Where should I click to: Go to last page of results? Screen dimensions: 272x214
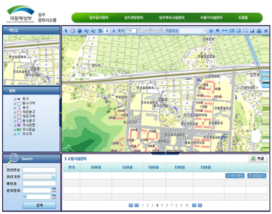[200, 205]
